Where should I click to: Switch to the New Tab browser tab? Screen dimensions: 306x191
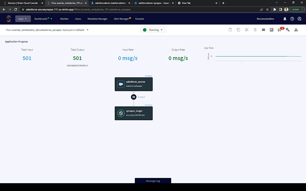(197, 3)
